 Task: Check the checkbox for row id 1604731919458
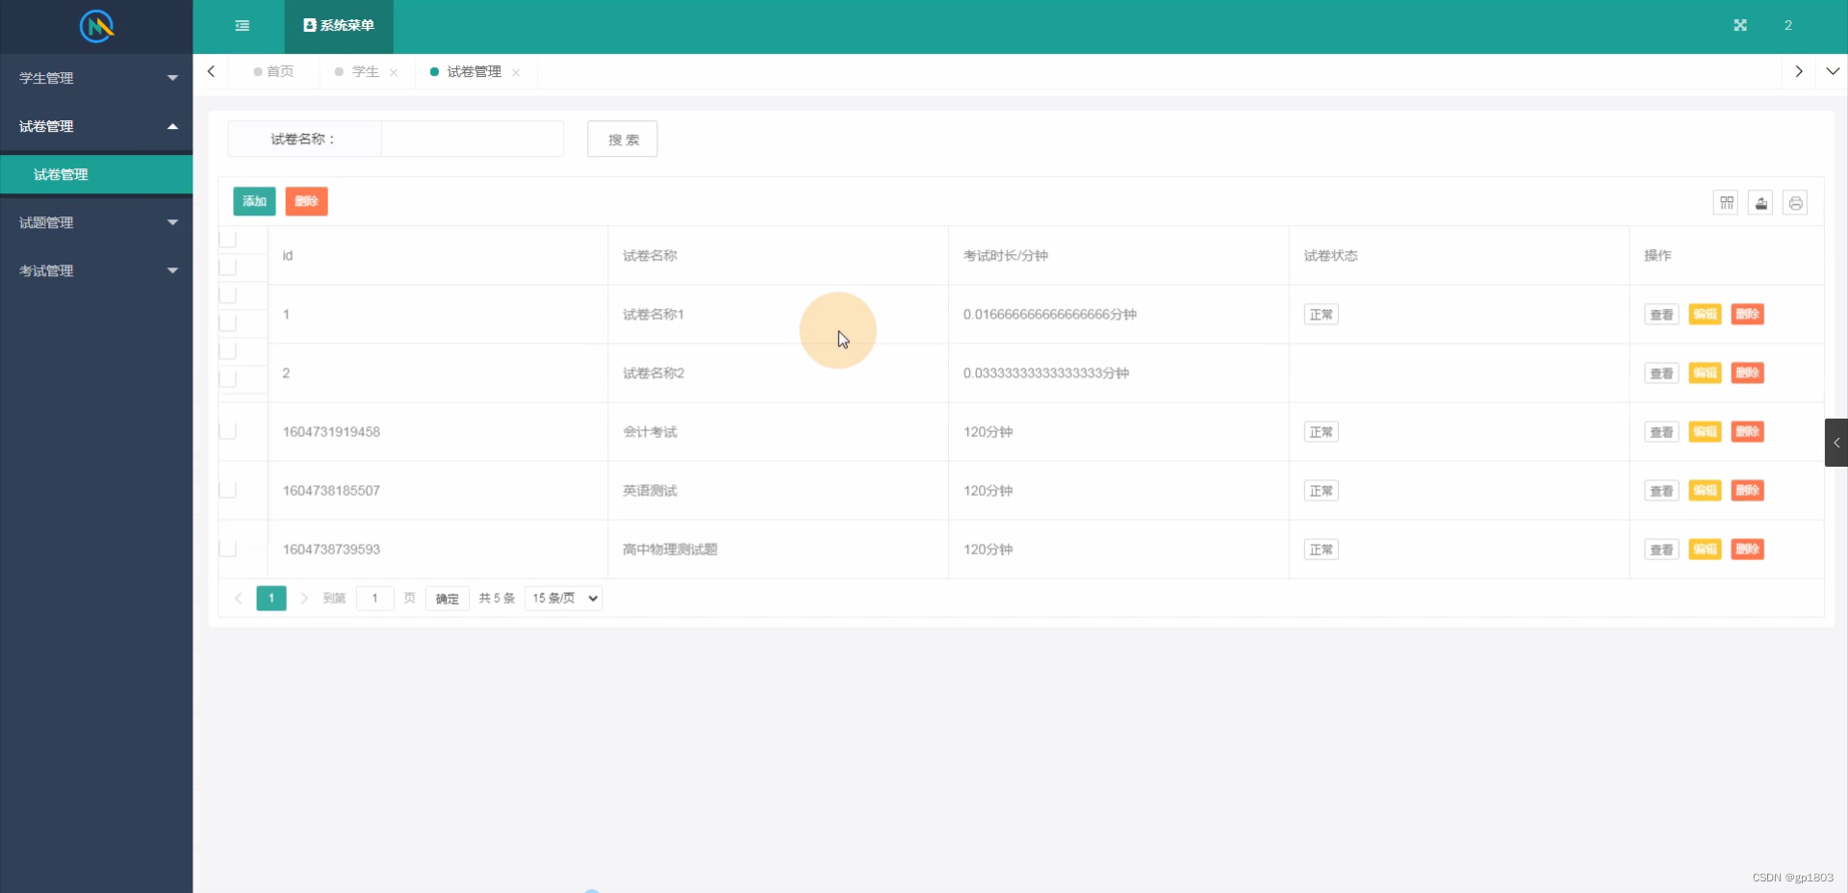[x=227, y=431]
